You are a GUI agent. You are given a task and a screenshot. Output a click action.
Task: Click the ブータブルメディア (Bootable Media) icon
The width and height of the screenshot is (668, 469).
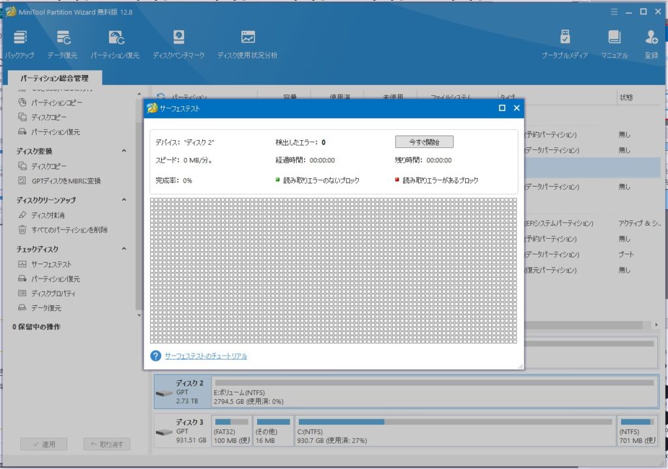click(565, 39)
